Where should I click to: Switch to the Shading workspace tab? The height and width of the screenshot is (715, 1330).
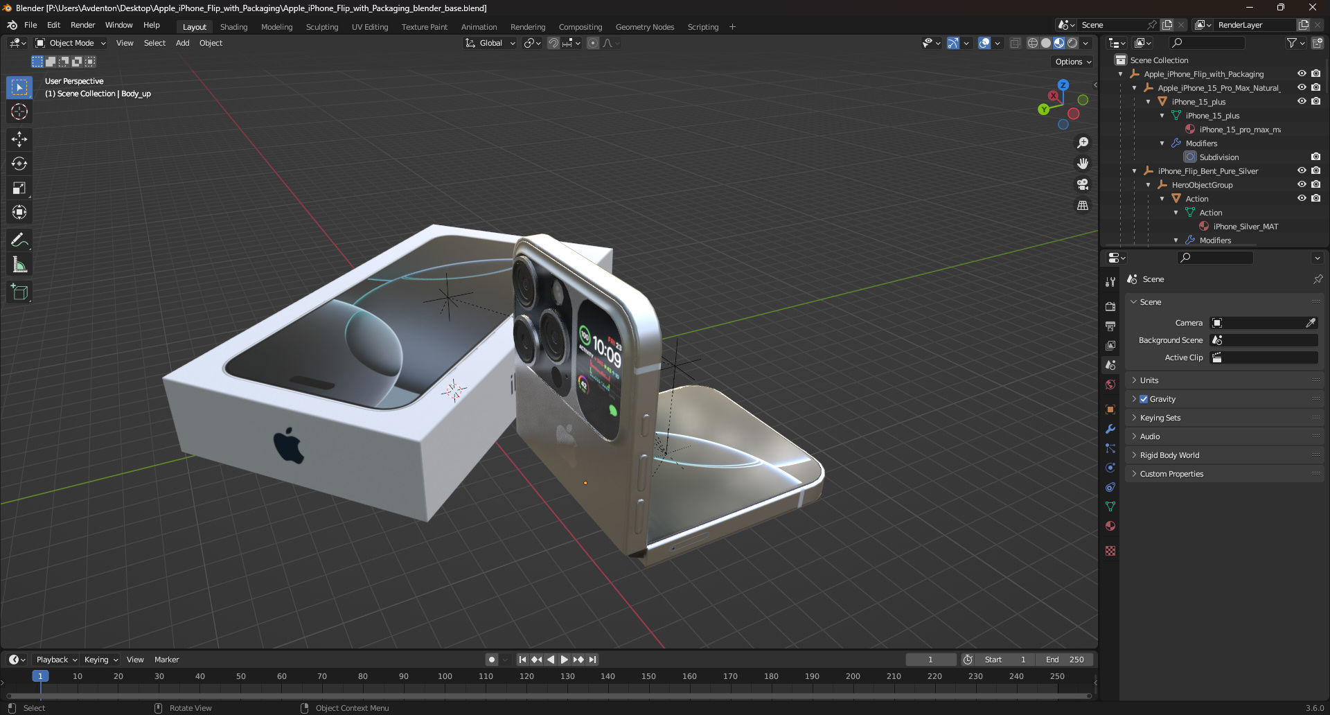(233, 27)
